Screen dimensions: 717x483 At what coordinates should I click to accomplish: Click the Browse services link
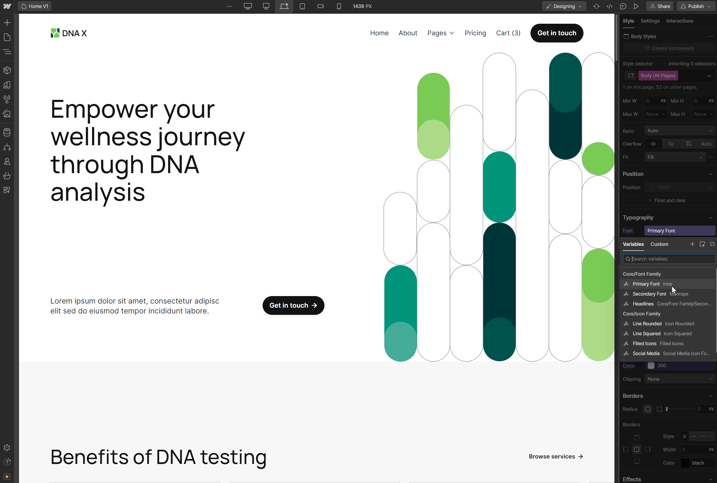pyautogui.click(x=556, y=457)
